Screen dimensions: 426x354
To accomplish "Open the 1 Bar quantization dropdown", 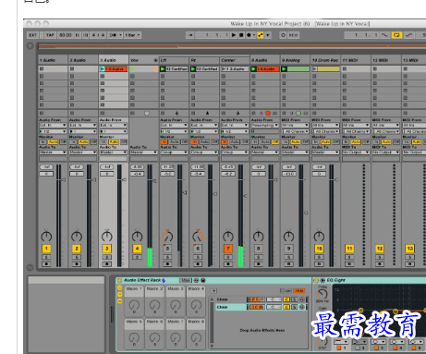I will 133,35.
